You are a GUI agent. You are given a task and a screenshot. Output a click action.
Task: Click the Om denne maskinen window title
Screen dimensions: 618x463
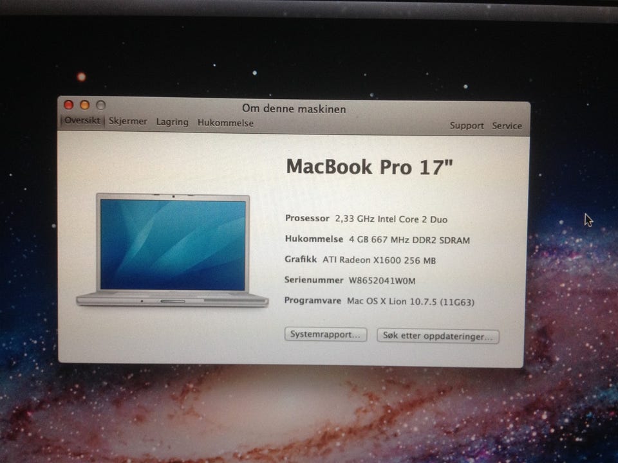click(294, 109)
